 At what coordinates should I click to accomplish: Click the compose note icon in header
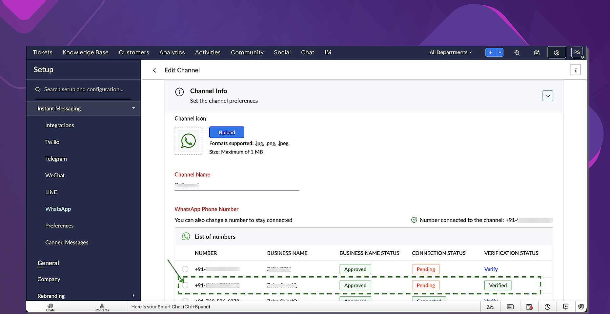[x=537, y=53]
